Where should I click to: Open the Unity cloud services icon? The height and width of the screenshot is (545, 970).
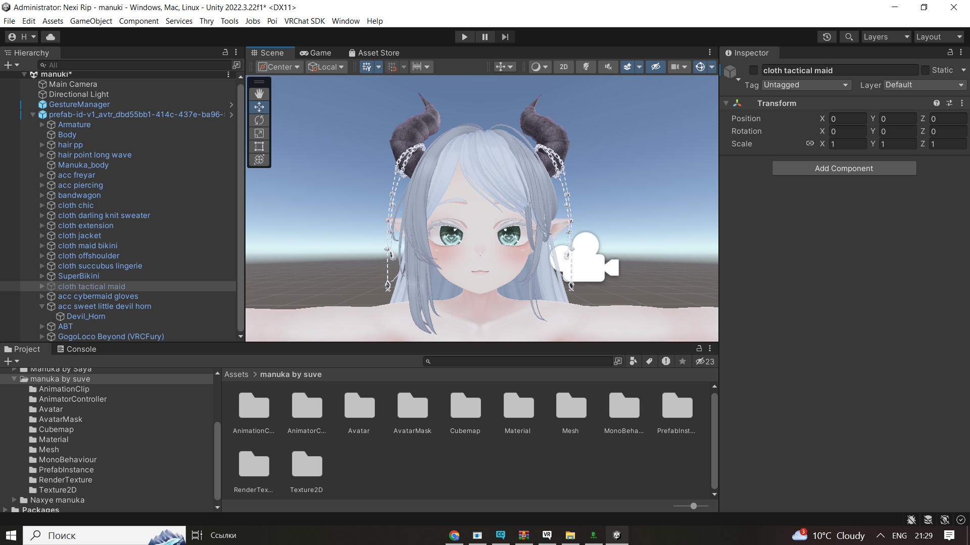(x=51, y=37)
